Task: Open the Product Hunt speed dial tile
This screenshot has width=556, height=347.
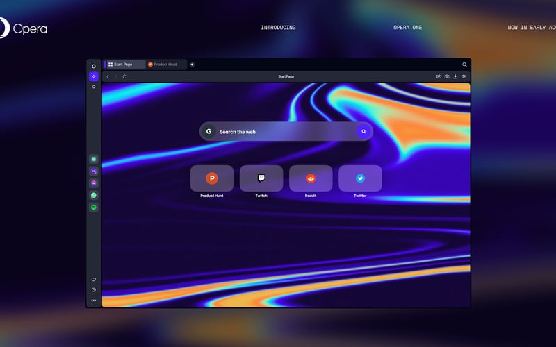Action: pos(212,178)
